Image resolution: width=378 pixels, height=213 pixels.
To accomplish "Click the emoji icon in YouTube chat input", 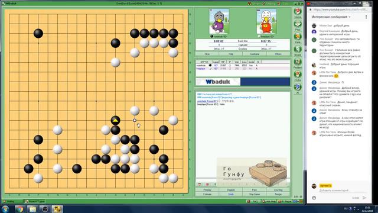I will [314, 198].
